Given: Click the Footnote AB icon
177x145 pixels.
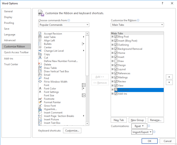Looking at the screenshot, I should pos(40,99).
